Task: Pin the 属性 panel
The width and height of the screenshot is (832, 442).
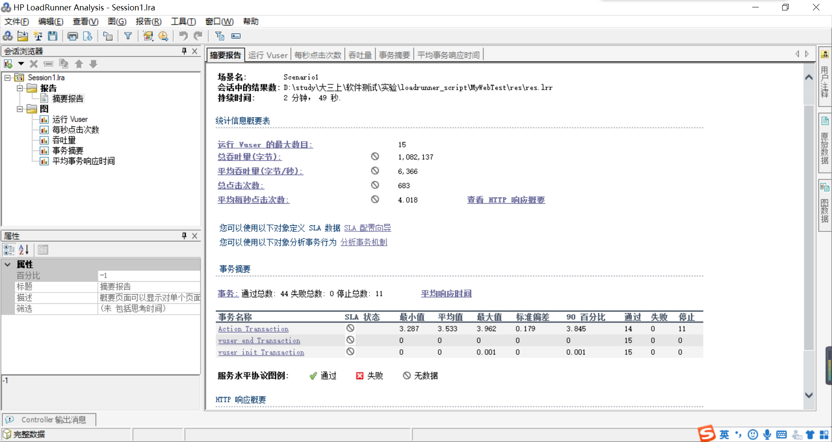Action: pos(184,236)
